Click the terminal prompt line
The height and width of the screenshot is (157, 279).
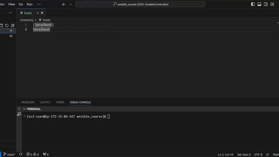[68, 116]
